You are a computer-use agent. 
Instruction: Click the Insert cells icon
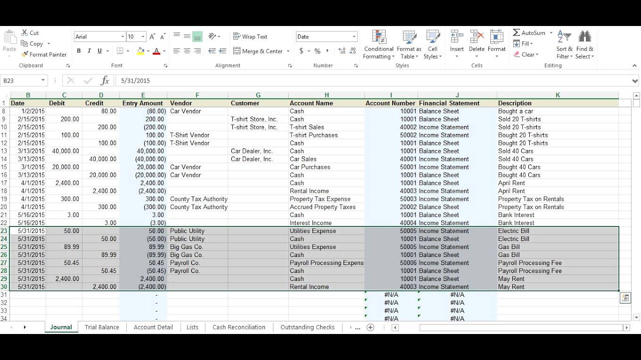(x=457, y=37)
